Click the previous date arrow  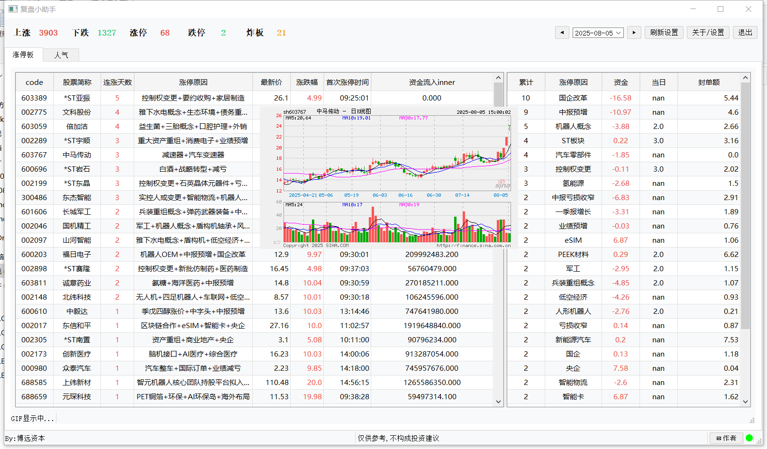pyautogui.click(x=562, y=32)
